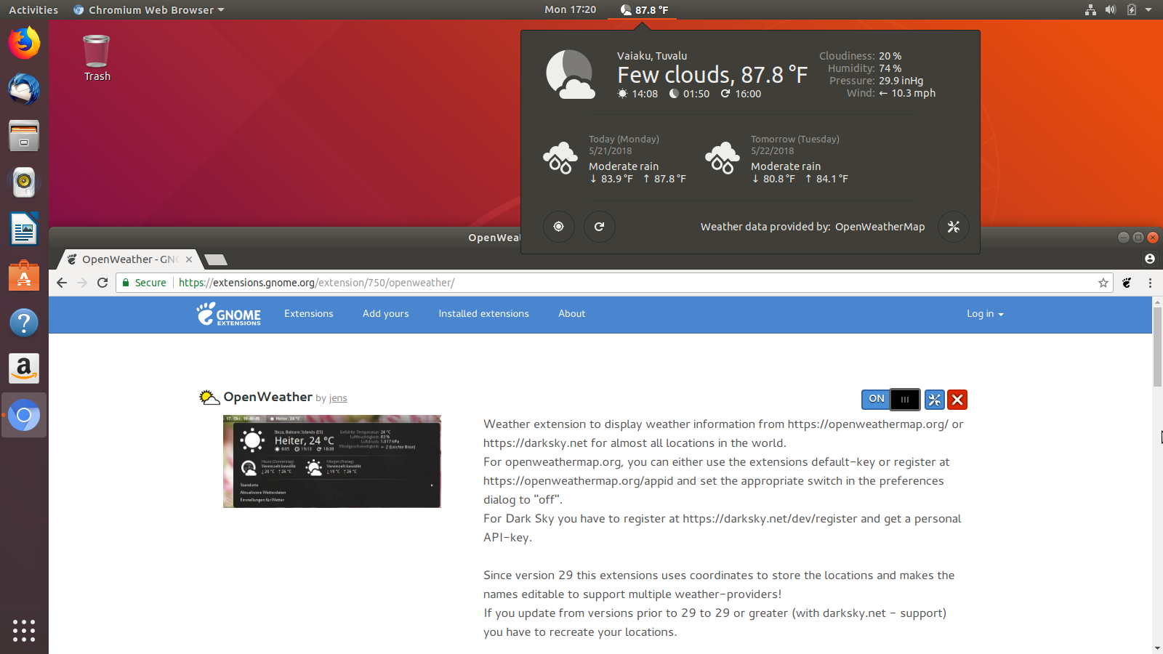Go back in Chromium

pyautogui.click(x=62, y=283)
